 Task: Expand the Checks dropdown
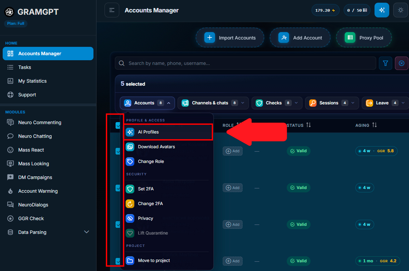click(277, 103)
